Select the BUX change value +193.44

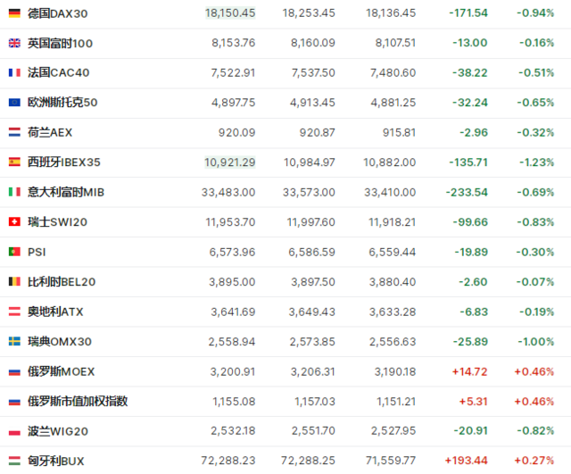[466, 461]
